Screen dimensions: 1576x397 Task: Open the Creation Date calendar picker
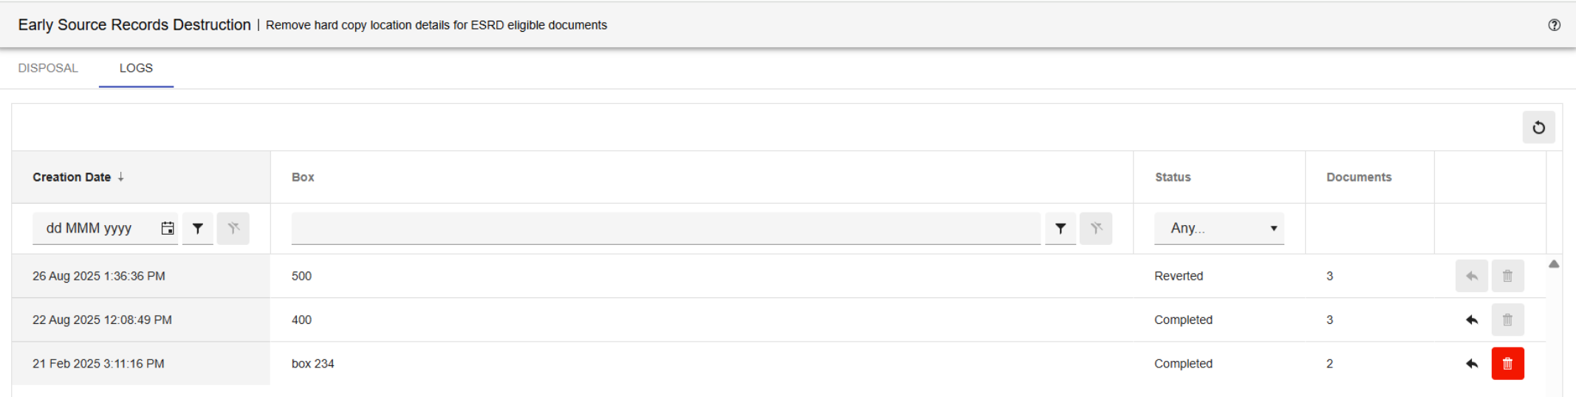point(168,229)
